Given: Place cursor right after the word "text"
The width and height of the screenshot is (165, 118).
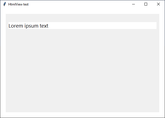Looking at the screenshot, I should click(49, 26).
